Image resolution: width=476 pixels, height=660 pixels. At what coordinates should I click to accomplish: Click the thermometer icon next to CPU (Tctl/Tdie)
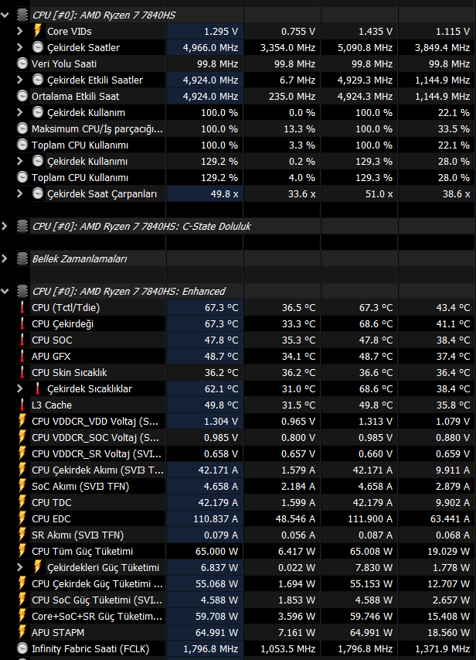click(22, 308)
